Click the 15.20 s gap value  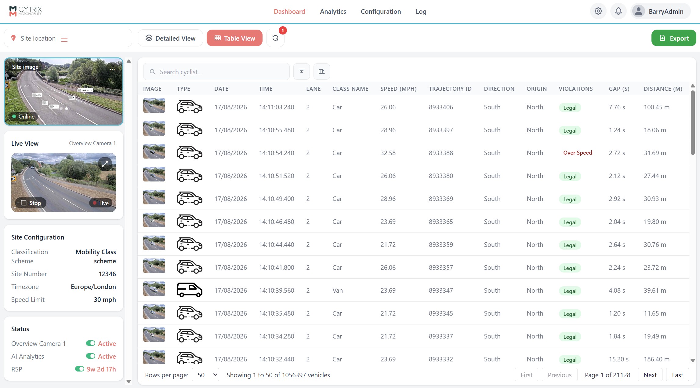(x=618, y=359)
